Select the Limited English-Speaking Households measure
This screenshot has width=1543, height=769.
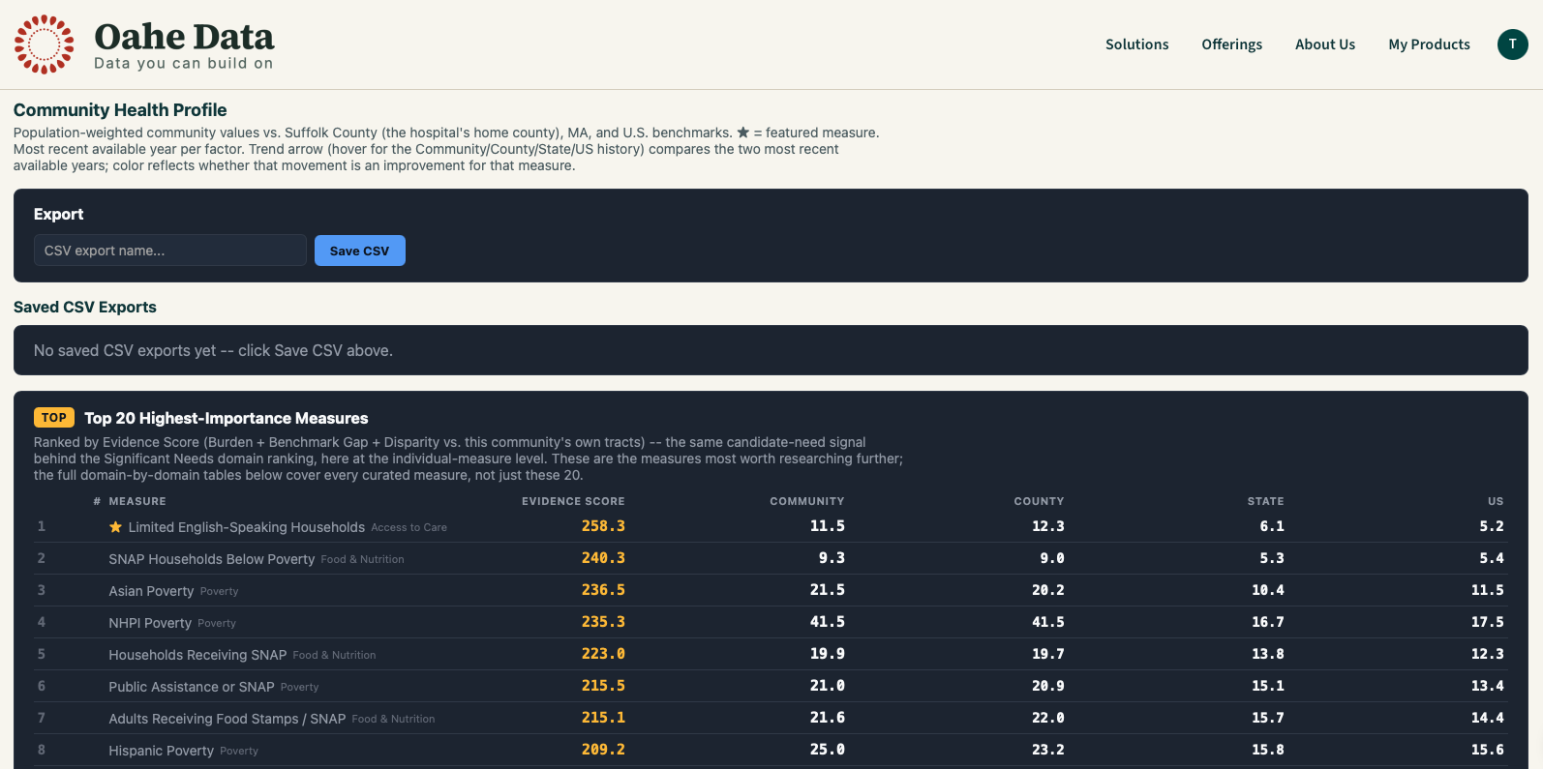coord(247,527)
